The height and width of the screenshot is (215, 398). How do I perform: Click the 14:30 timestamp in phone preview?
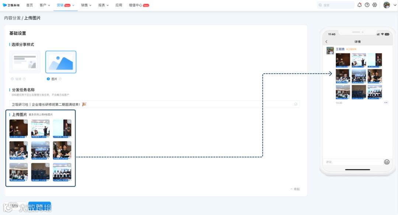pos(339,103)
